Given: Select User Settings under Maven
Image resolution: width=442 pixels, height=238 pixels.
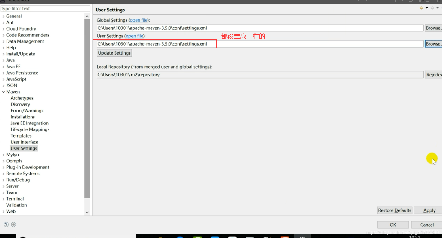Looking at the screenshot, I should pyautogui.click(x=24, y=148).
